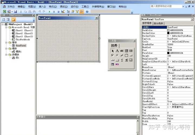Save the project with the floppy disk icon
Screen dimensions: 195x135
15,12
